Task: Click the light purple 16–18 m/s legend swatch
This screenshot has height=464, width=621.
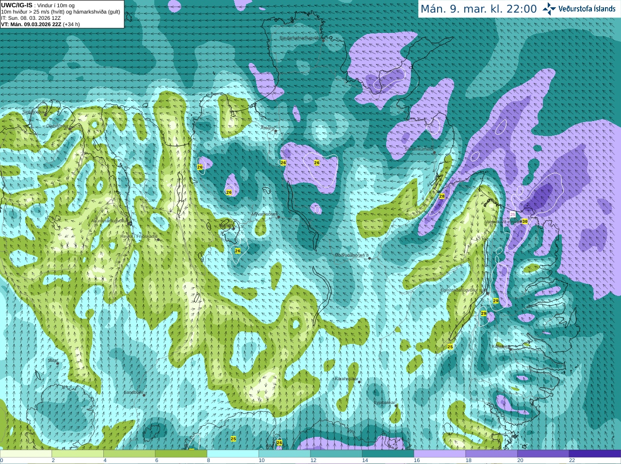Action: click(440, 454)
